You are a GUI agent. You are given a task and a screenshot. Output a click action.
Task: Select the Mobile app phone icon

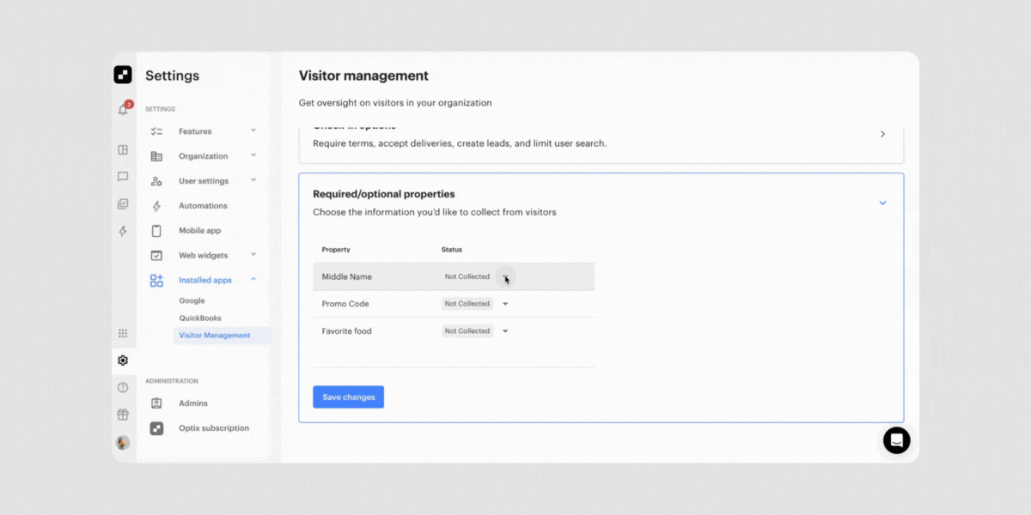157,230
